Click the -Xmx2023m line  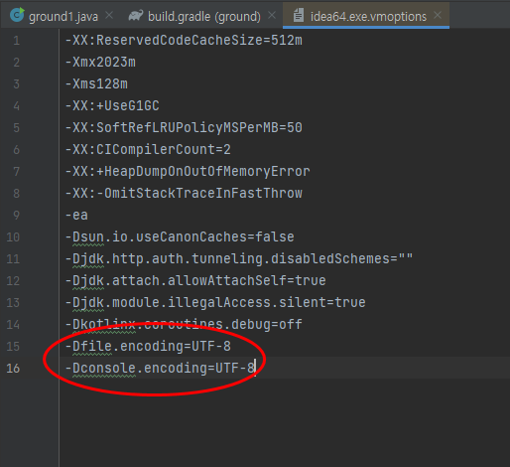[x=100, y=63]
